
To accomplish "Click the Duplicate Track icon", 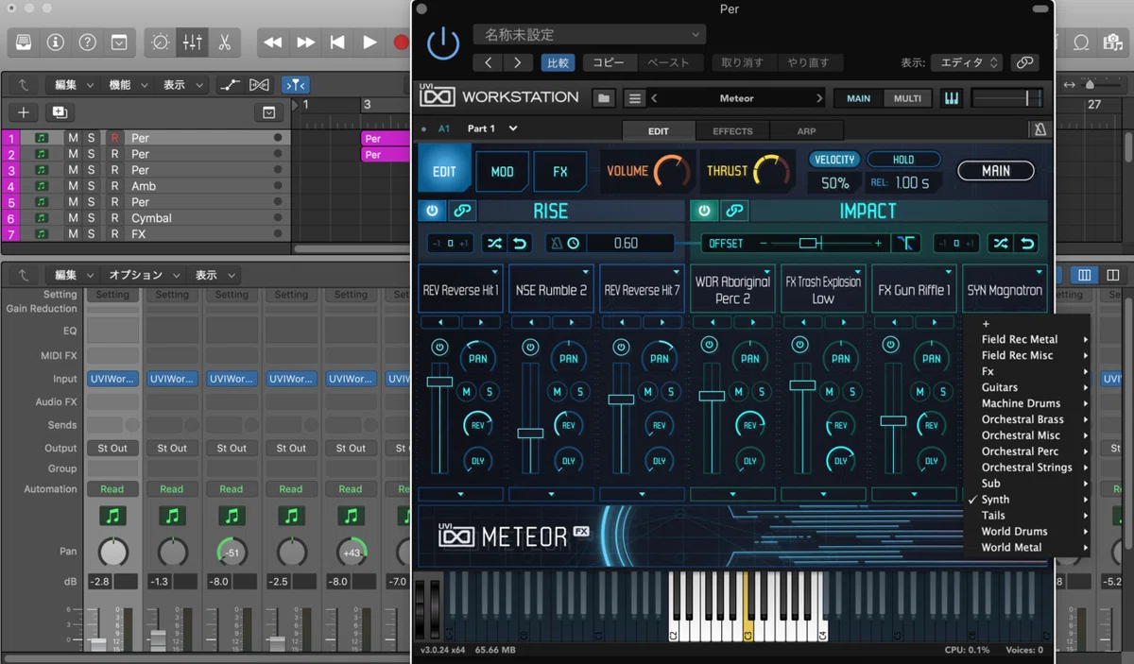I will click(x=60, y=112).
